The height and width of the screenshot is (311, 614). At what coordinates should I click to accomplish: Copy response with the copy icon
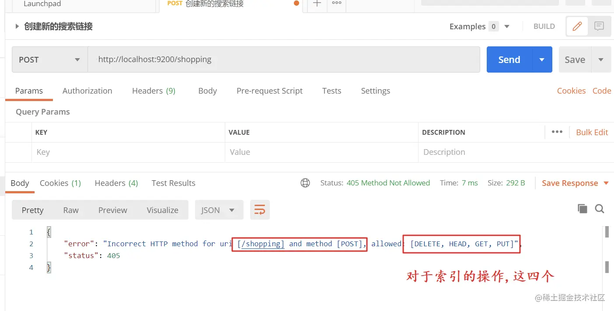583,209
